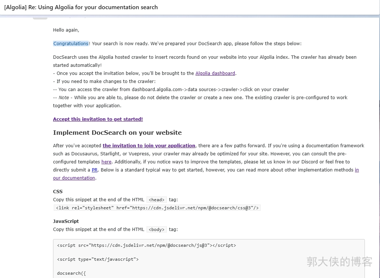
Task: Click the "docsearch({" code line
Action: 71,273
